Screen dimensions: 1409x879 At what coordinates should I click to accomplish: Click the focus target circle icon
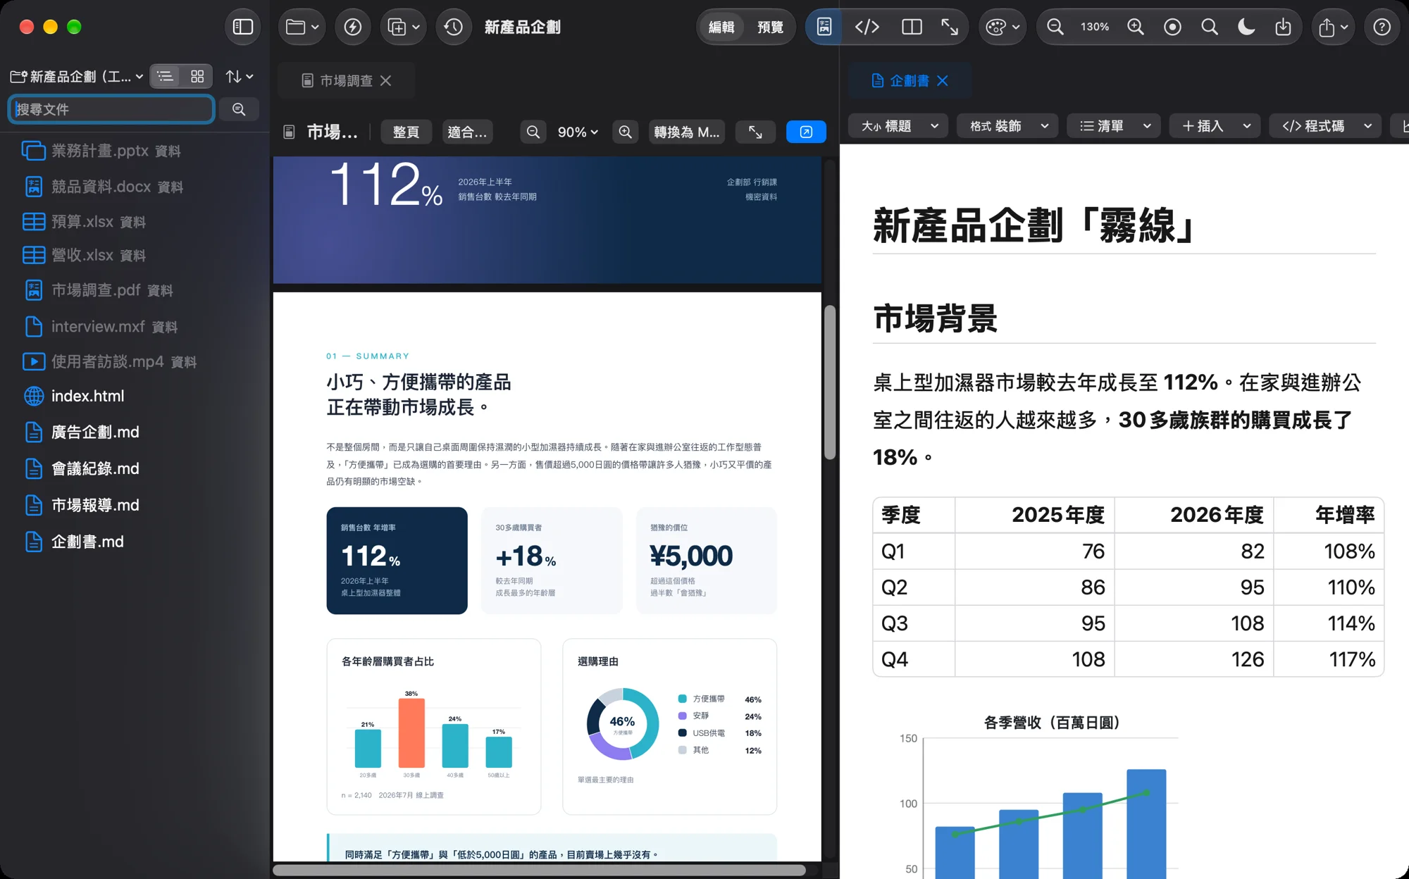tap(1173, 27)
